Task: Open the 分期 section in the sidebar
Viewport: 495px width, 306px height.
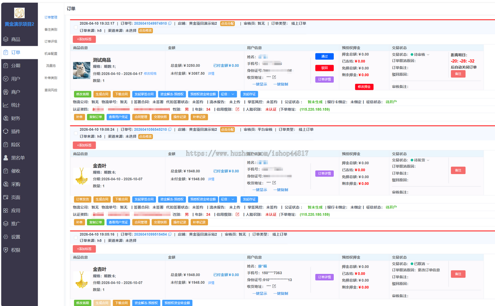Action: 19,66
